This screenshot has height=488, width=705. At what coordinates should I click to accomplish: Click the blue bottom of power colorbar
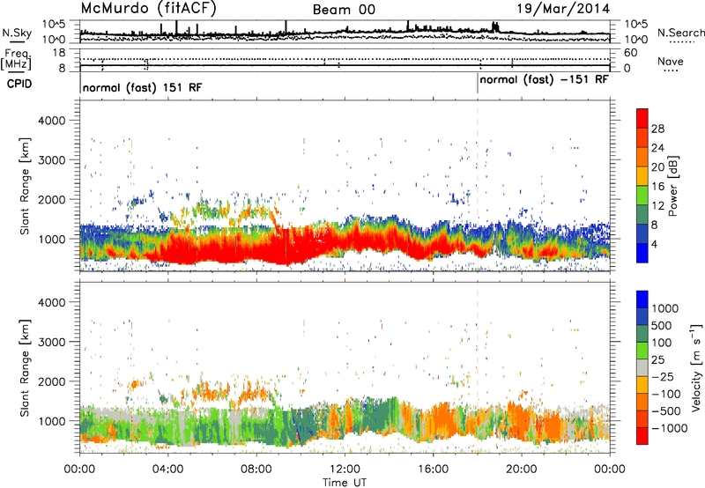[642, 253]
